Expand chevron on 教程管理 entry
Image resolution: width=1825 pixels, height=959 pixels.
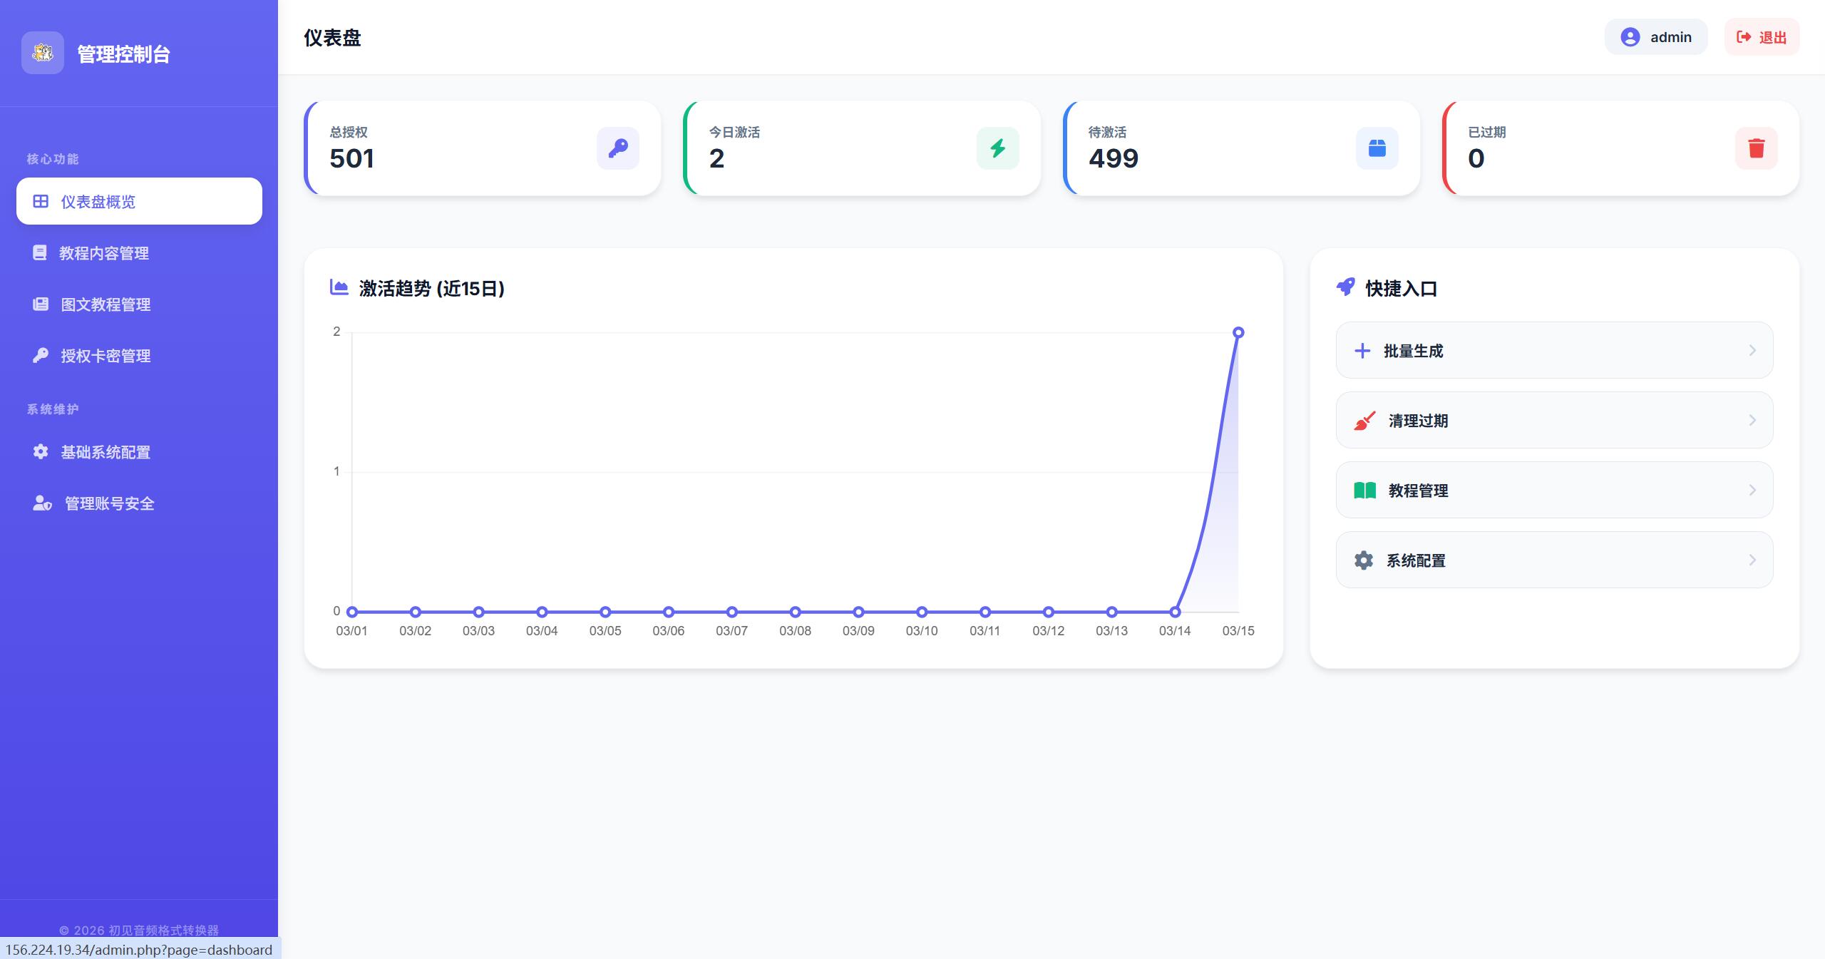point(1752,490)
